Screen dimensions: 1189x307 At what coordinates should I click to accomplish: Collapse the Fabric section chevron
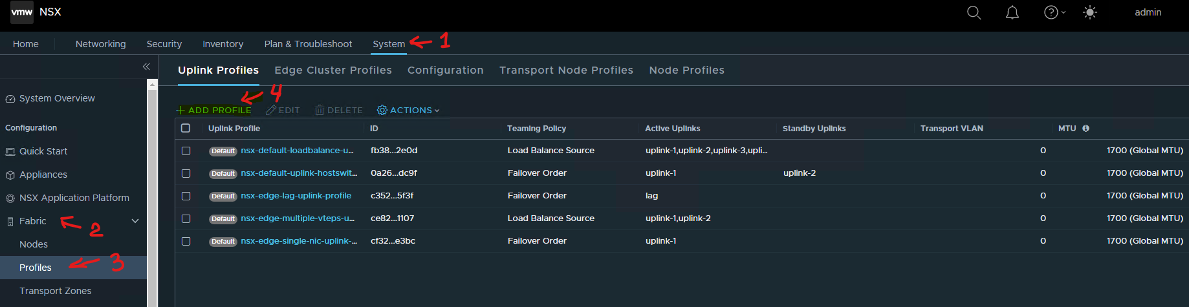[x=135, y=221]
